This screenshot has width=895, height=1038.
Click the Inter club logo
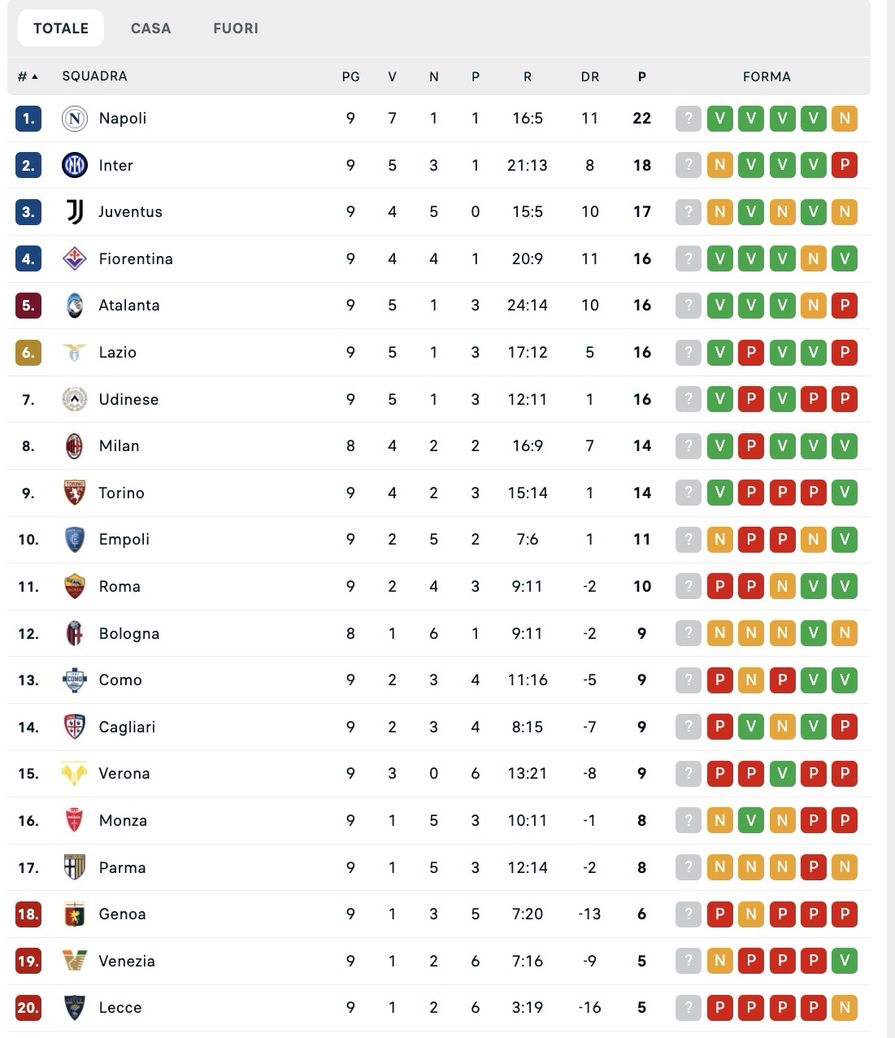coord(75,166)
